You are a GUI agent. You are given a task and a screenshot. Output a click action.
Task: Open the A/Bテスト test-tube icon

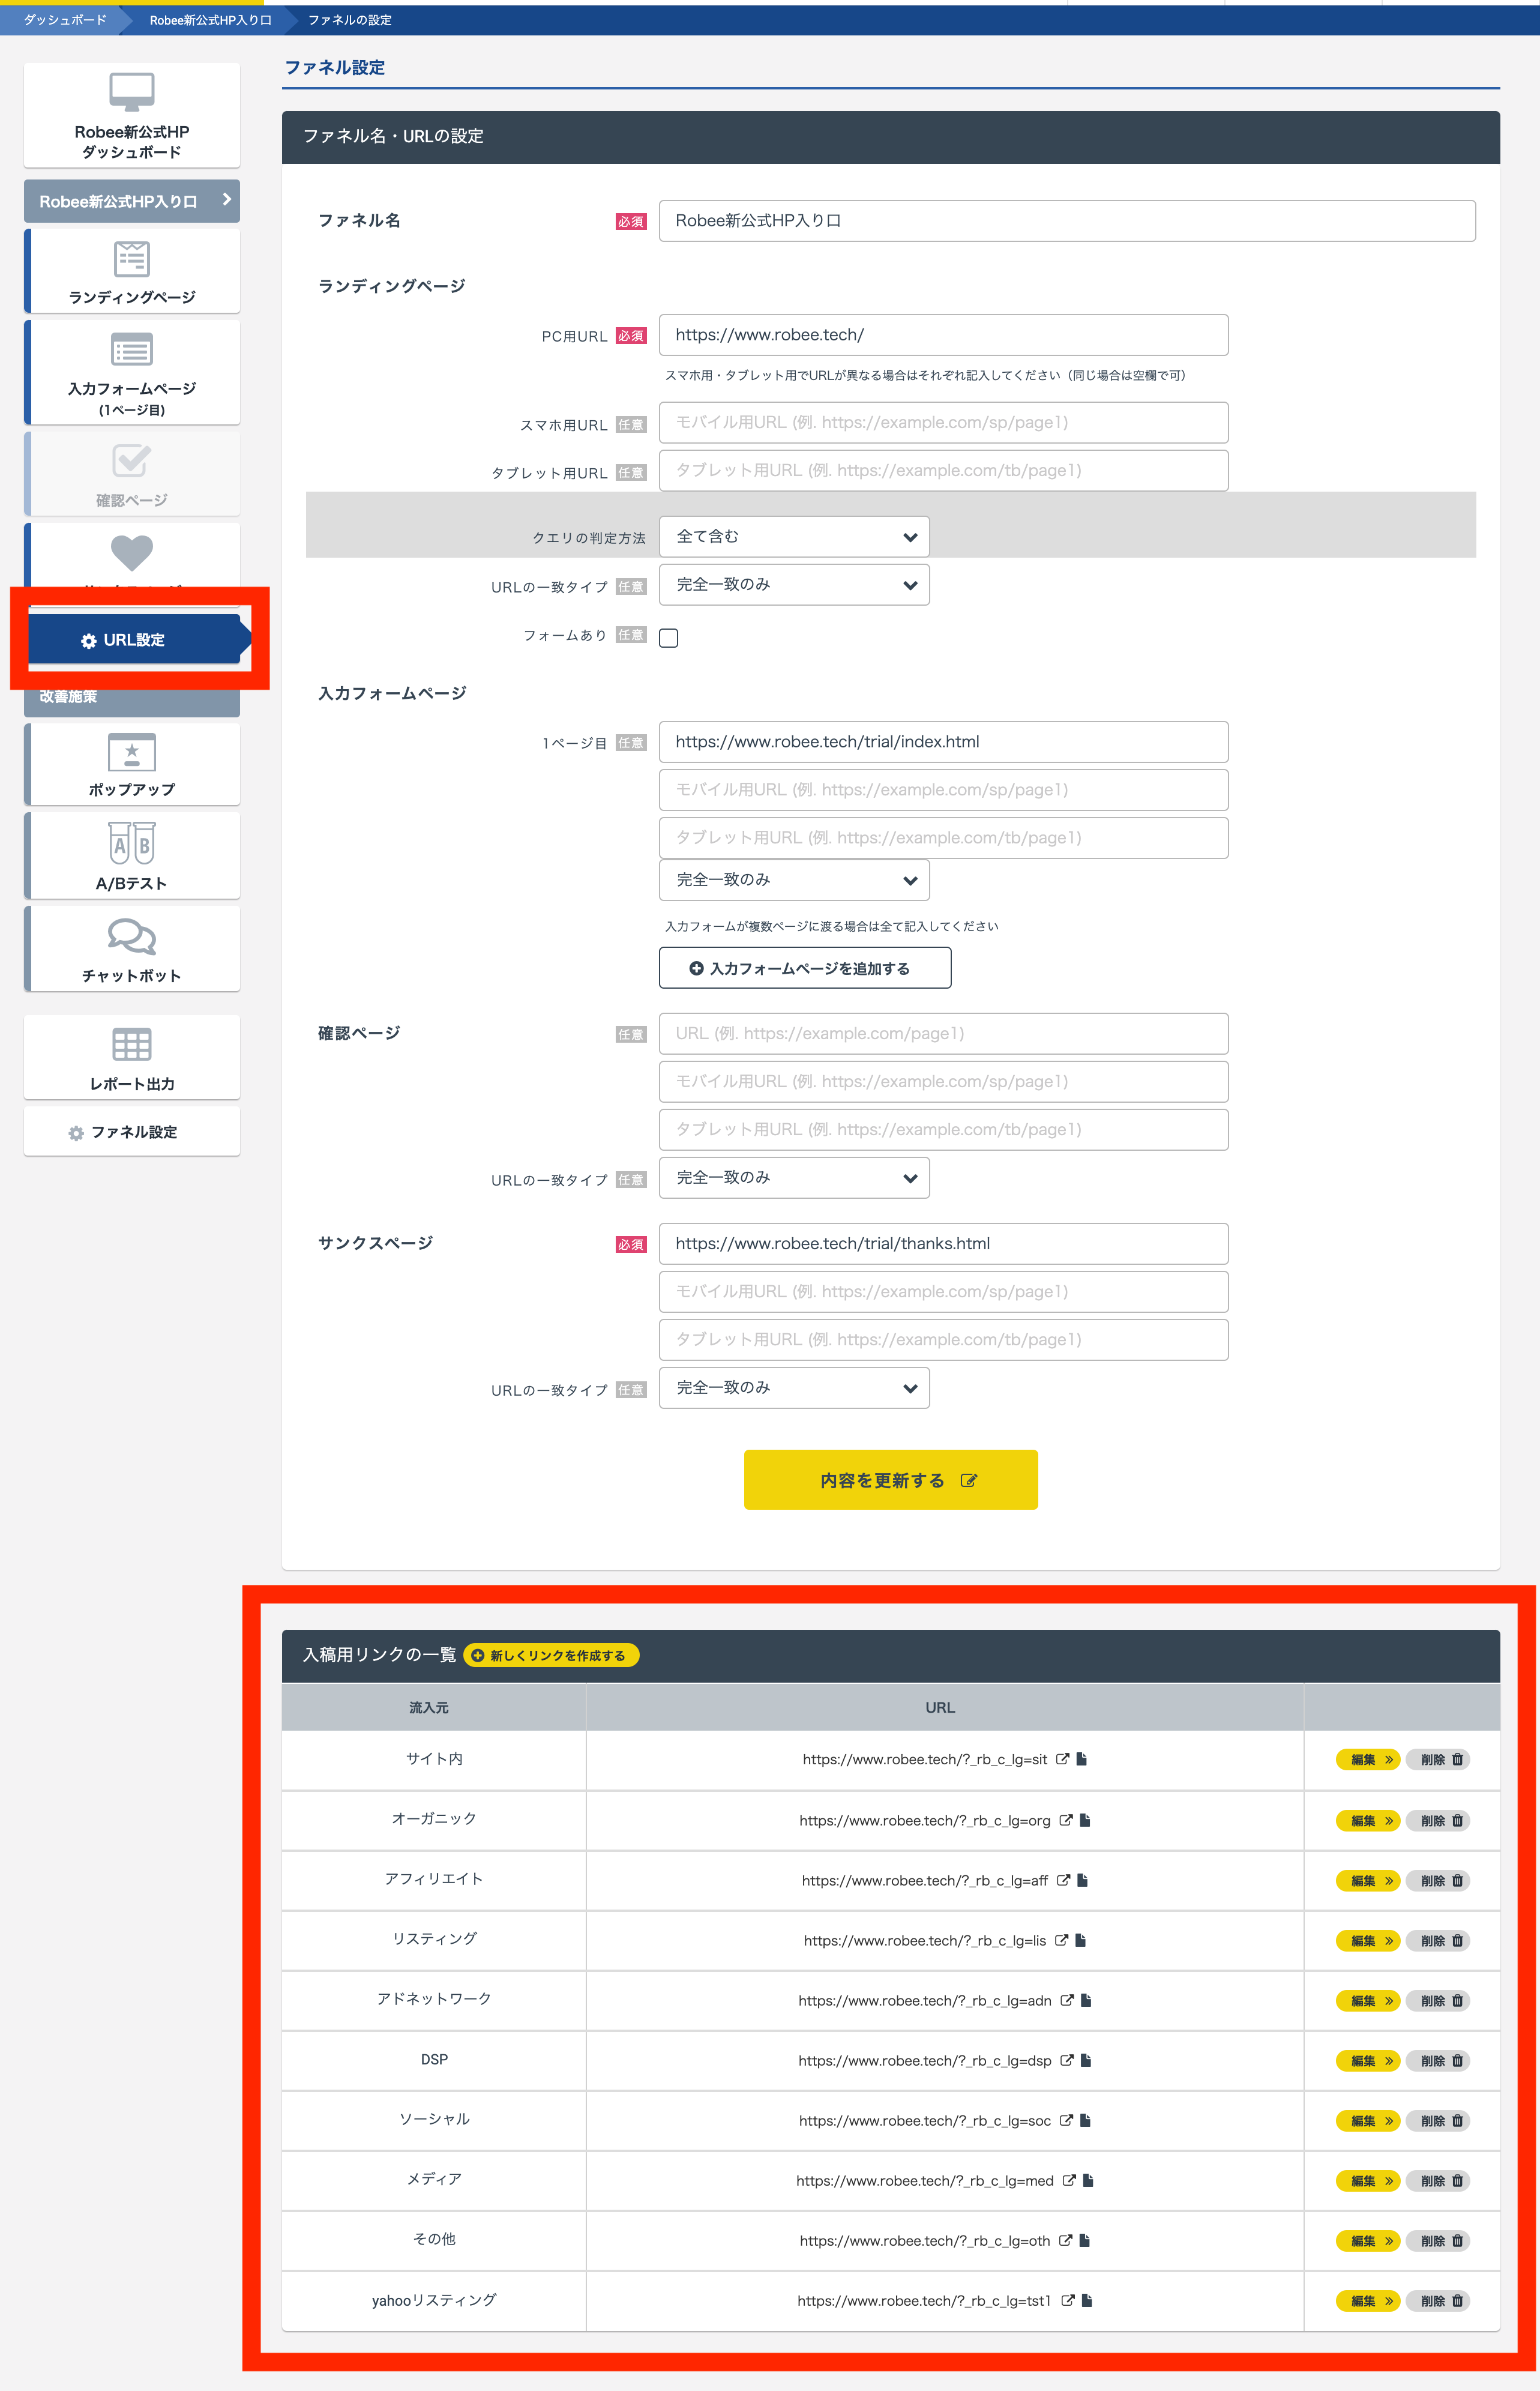click(131, 843)
